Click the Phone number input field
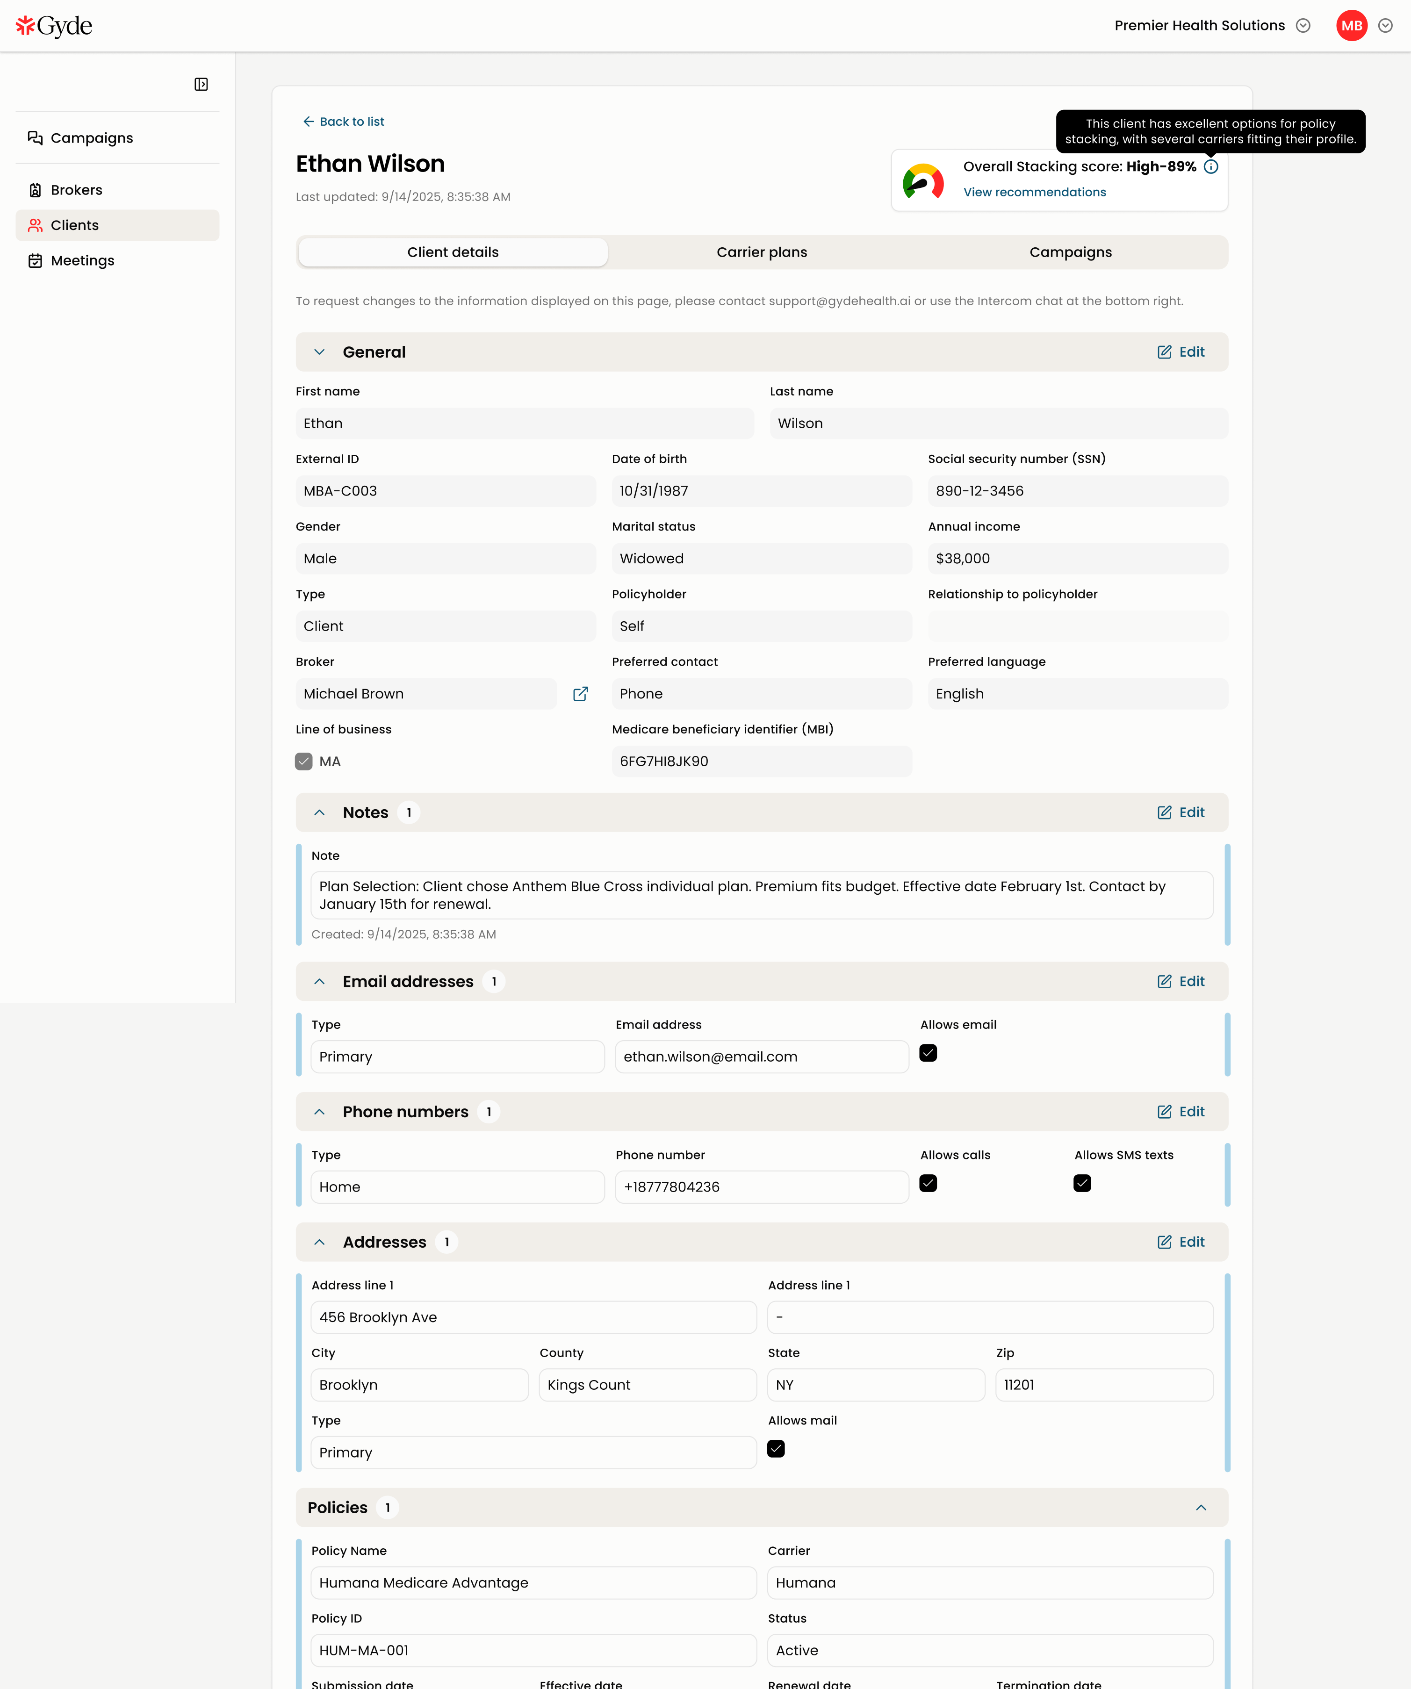This screenshot has width=1411, height=1689. click(x=762, y=1187)
